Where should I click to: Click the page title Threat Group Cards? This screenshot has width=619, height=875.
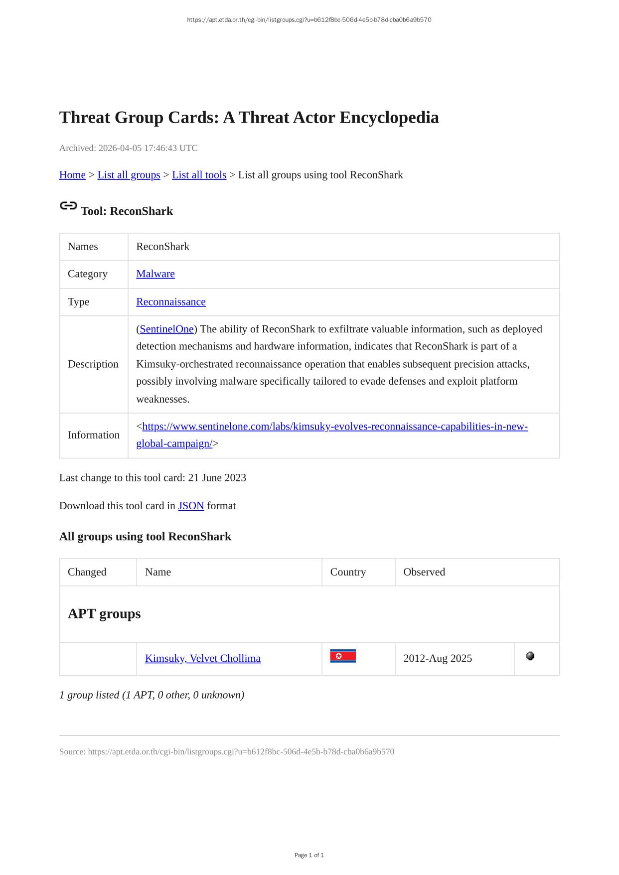click(x=249, y=118)
